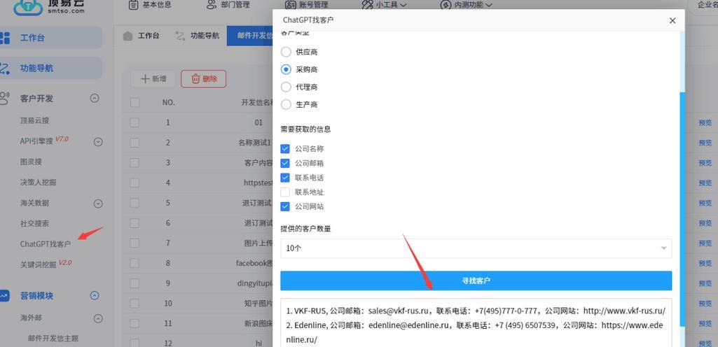Uncheck the 联系电话 checkbox
The height and width of the screenshot is (347, 718).
pos(285,178)
